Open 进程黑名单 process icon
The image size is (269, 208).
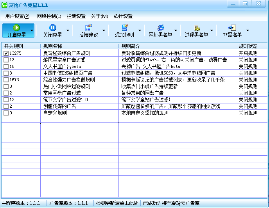click(197, 28)
